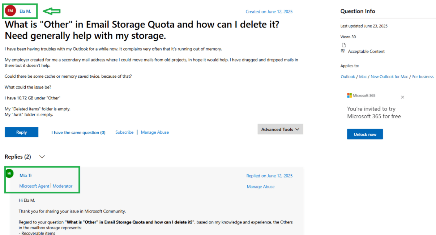This screenshot has width=436, height=235.
Task: Subscribe to this question thread
Action: click(124, 132)
